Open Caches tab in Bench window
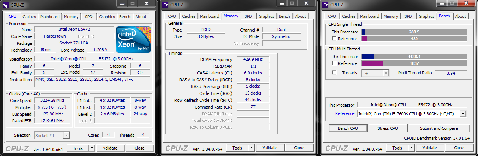Screen dimensions: 478x156 tap(349, 16)
